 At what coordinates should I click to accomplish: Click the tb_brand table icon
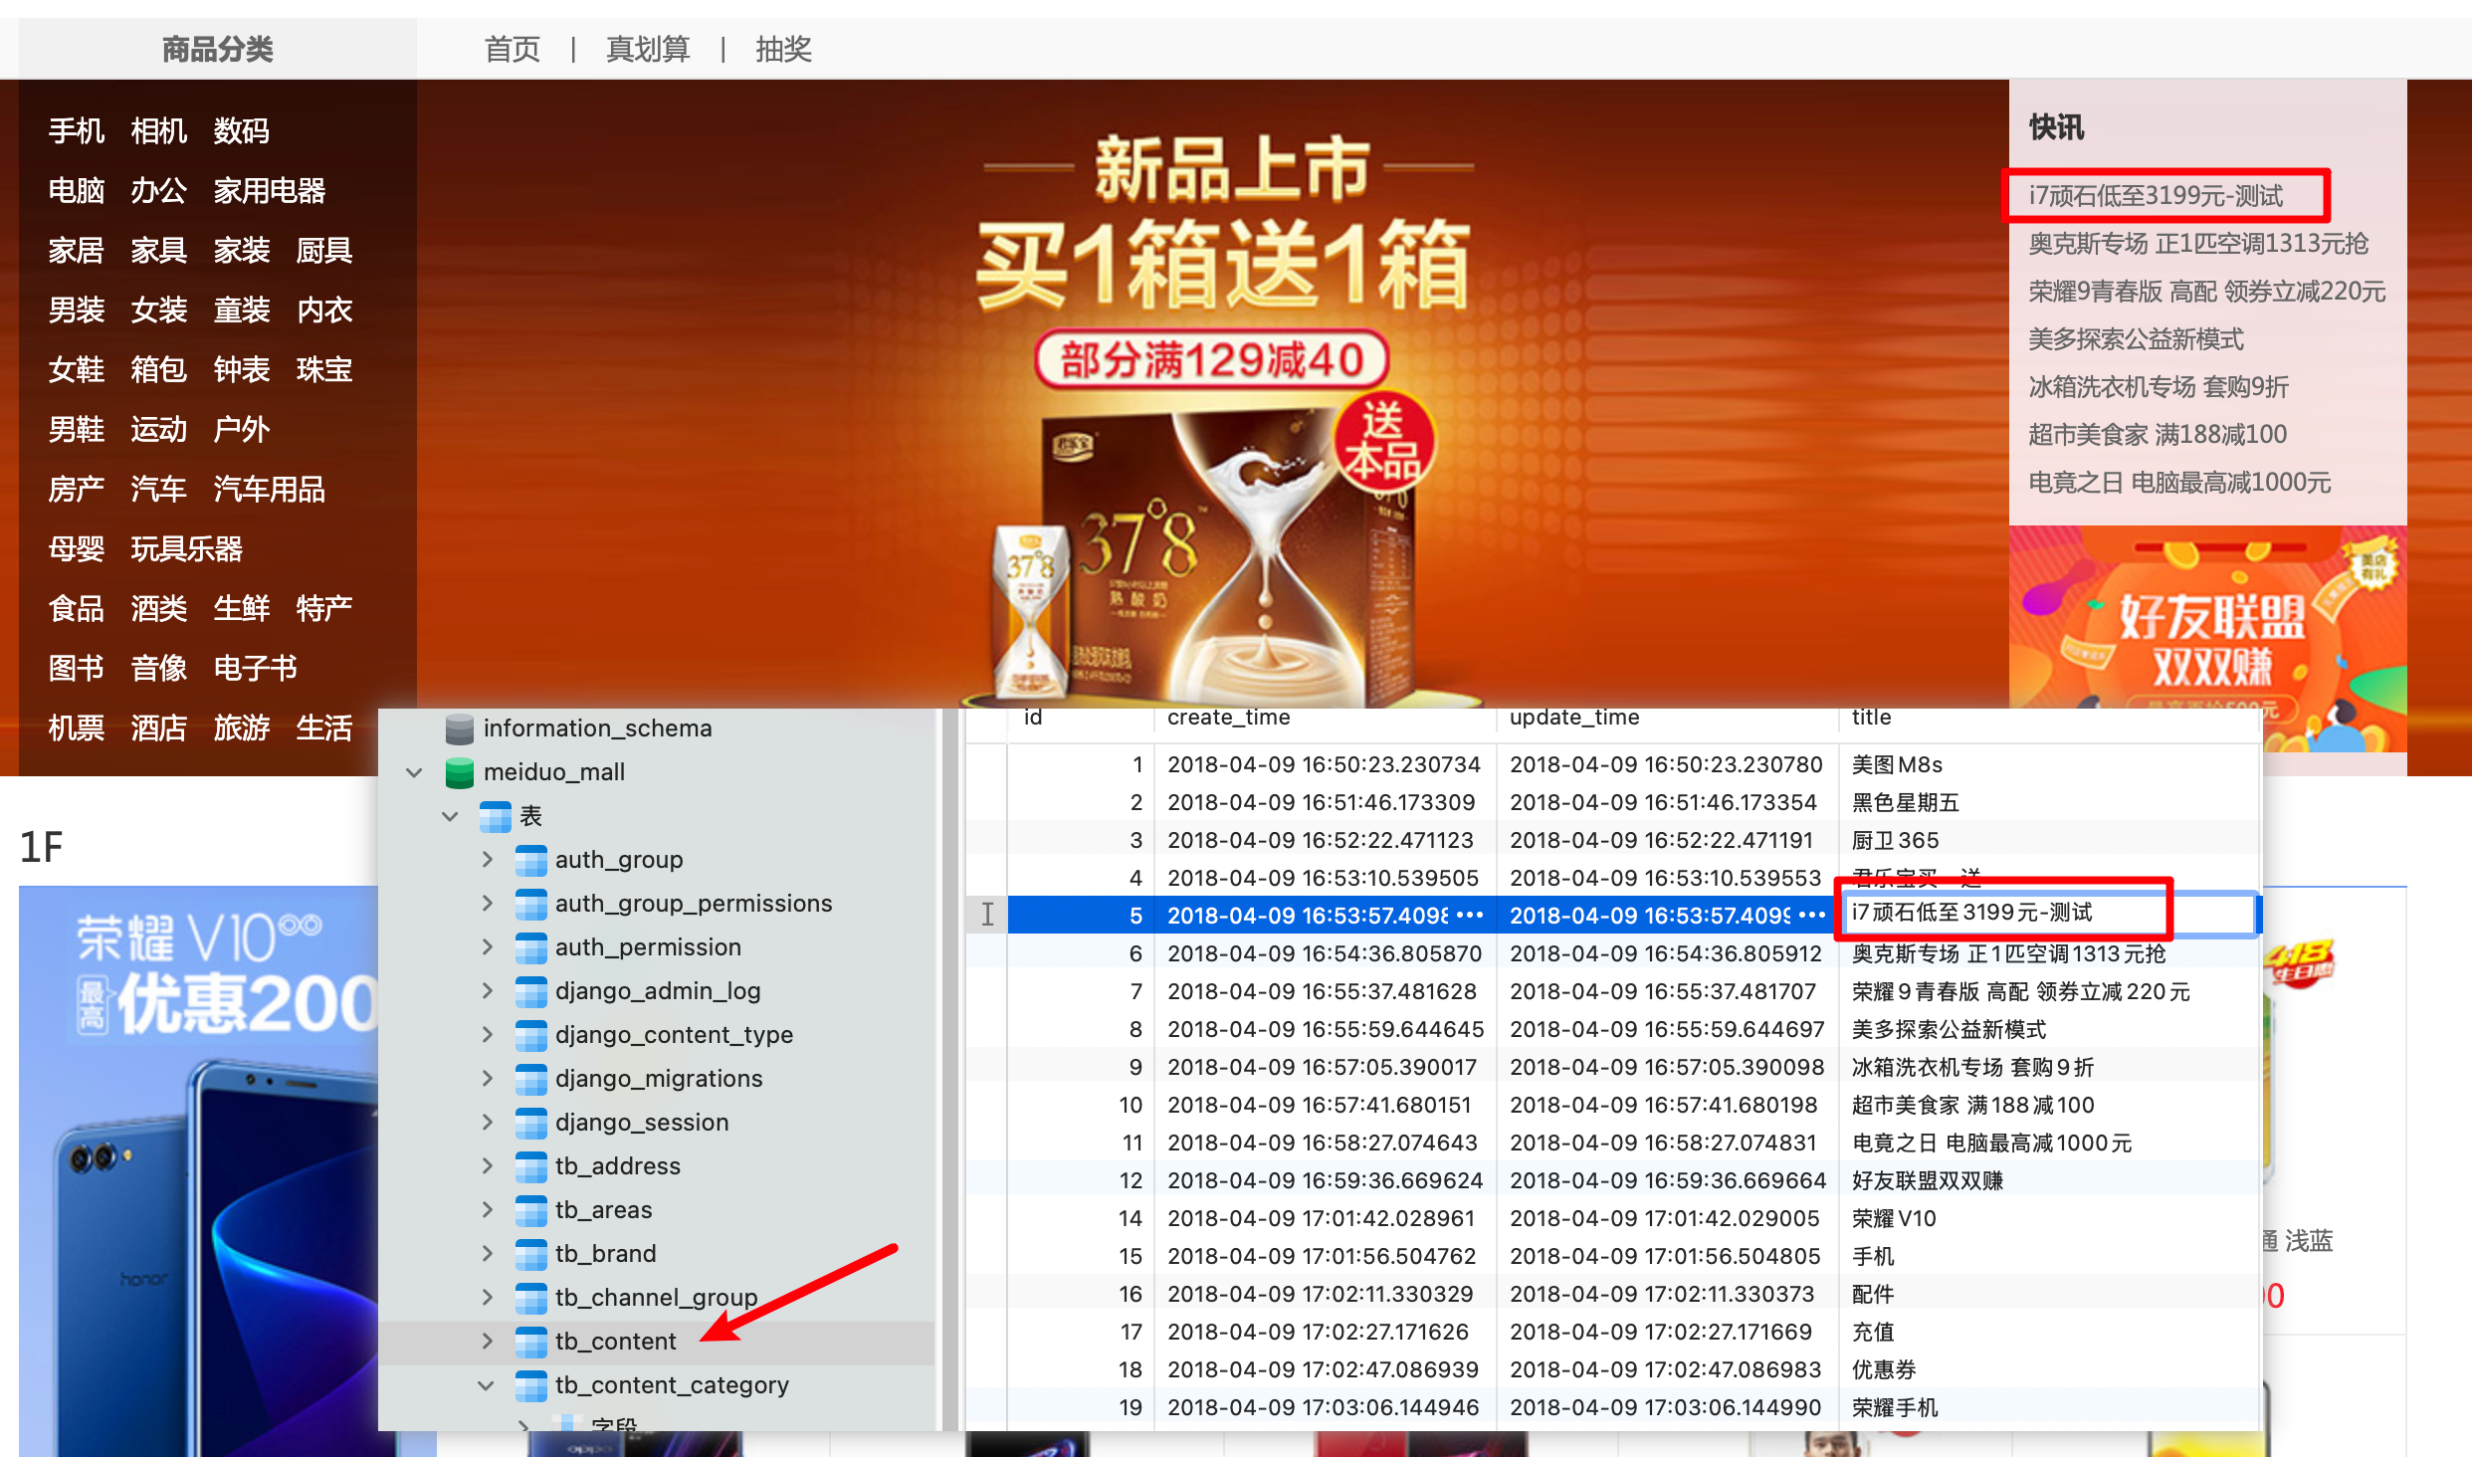coord(530,1254)
